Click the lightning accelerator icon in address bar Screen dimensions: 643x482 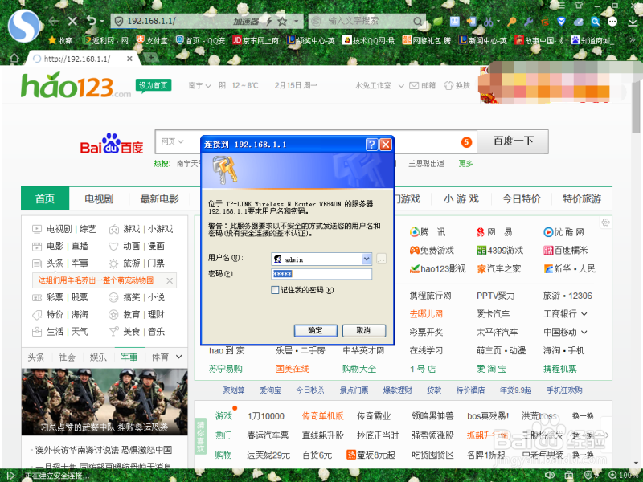[x=269, y=22]
